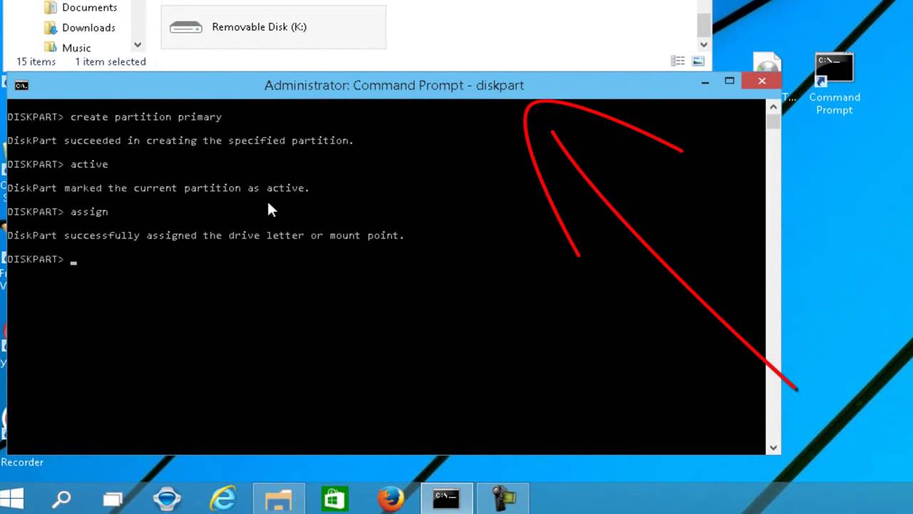Click the 'Administrator: Command Prompt - diskpart' title
913x514 pixels.
click(394, 85)
